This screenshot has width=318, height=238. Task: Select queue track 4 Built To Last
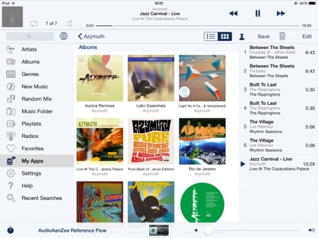coord(278,108)
